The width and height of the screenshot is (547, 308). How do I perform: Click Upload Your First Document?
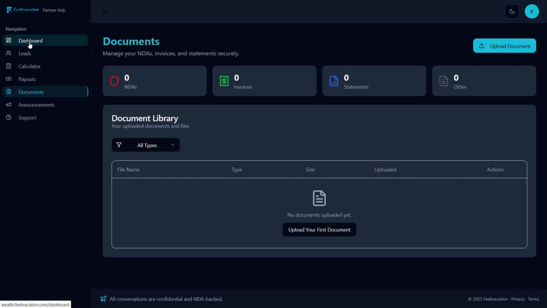[319, 230]
